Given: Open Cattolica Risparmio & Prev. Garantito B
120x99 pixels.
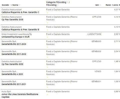Looking at the screenshot, I should point(20,30).
